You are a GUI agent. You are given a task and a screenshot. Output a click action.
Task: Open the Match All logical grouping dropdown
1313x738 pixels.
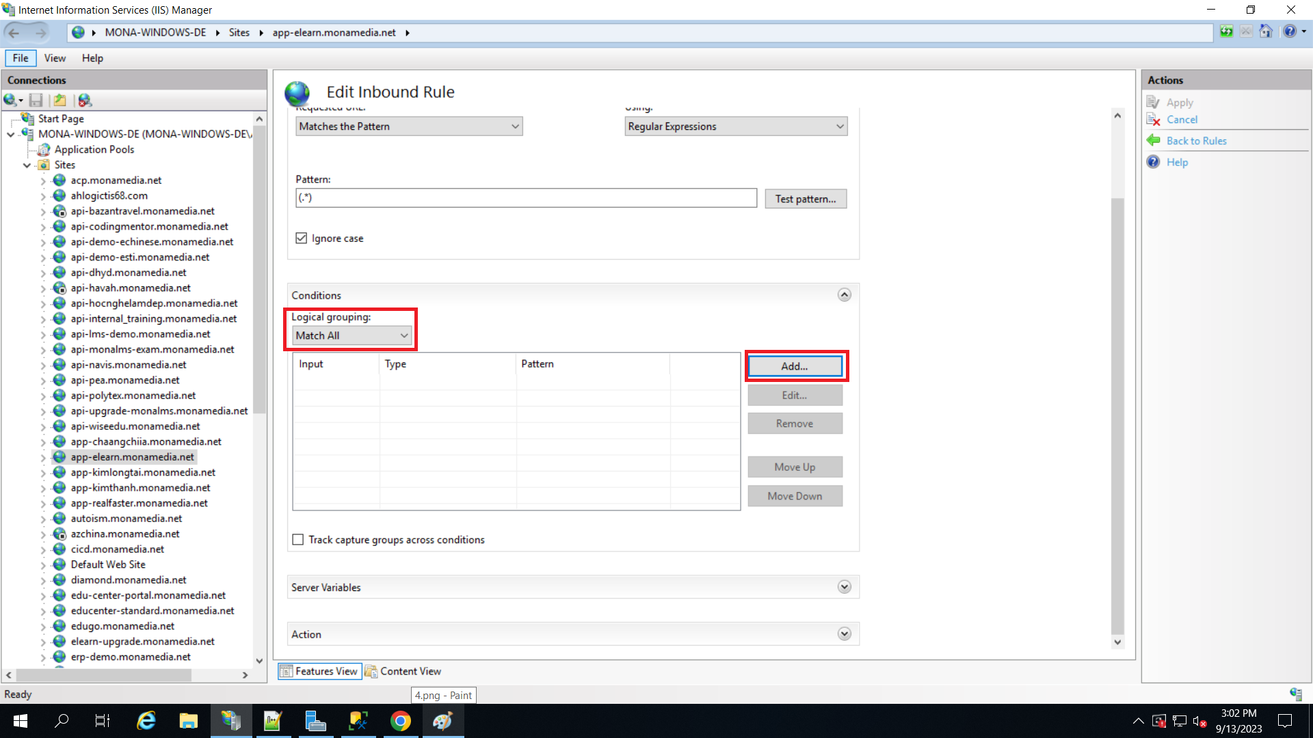click(x=352, y=336)
